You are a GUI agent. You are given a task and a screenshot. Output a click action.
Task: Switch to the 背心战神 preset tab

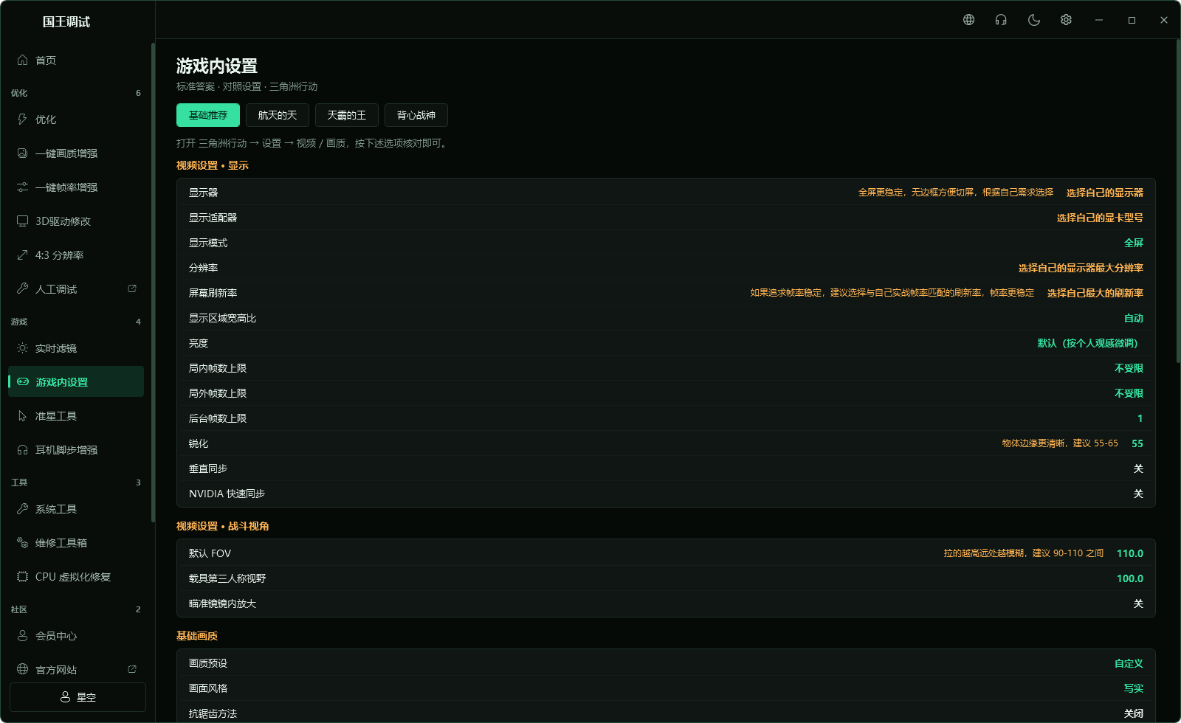416,115
